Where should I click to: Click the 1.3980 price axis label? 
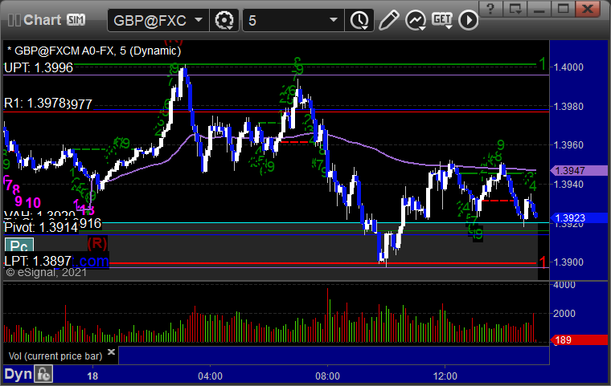[569, 106]
